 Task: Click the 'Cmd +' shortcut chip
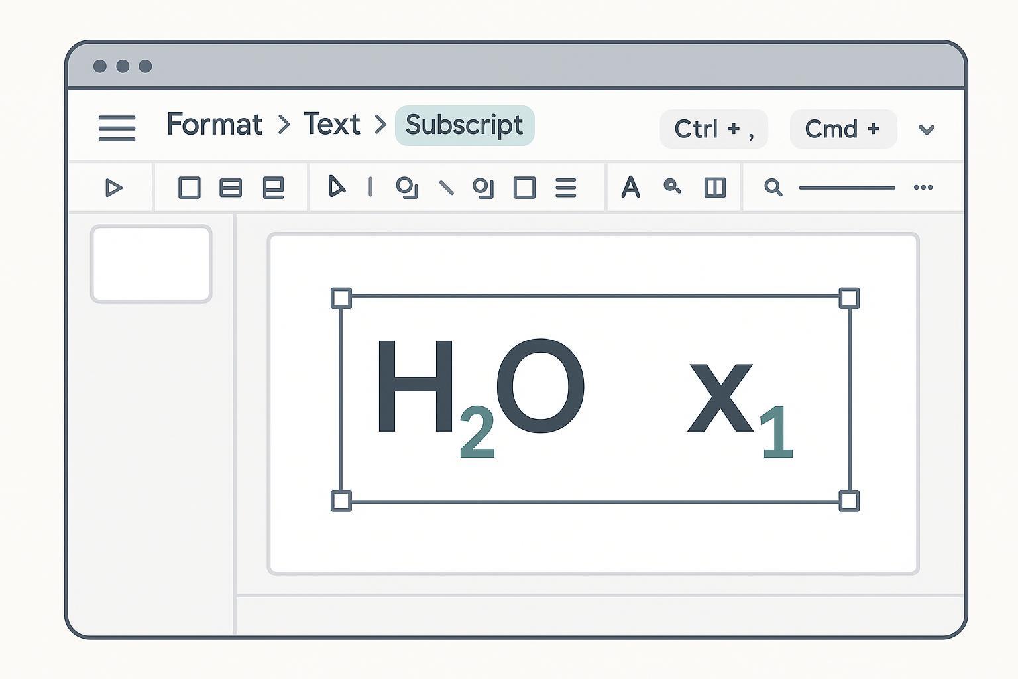[x=842, y=129]
